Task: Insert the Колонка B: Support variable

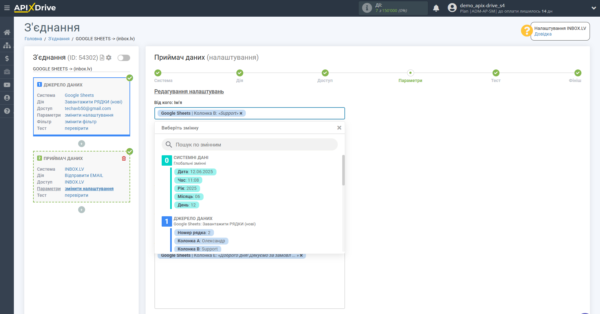Action: click(198, 249)
